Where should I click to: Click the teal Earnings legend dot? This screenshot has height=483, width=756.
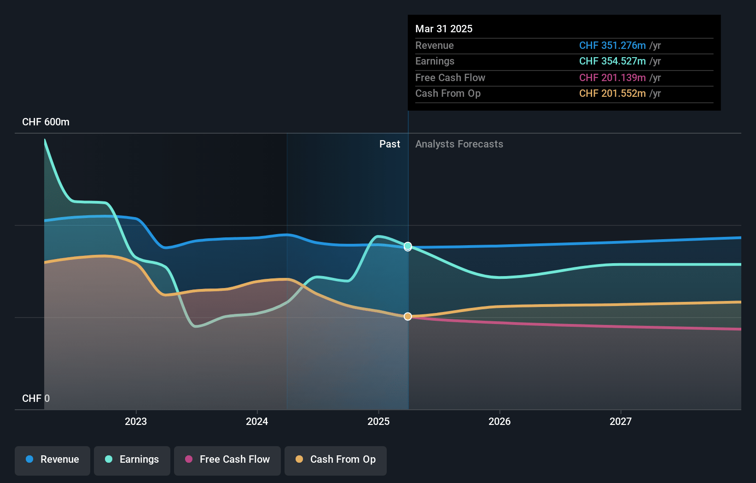(x=109, y=459)
